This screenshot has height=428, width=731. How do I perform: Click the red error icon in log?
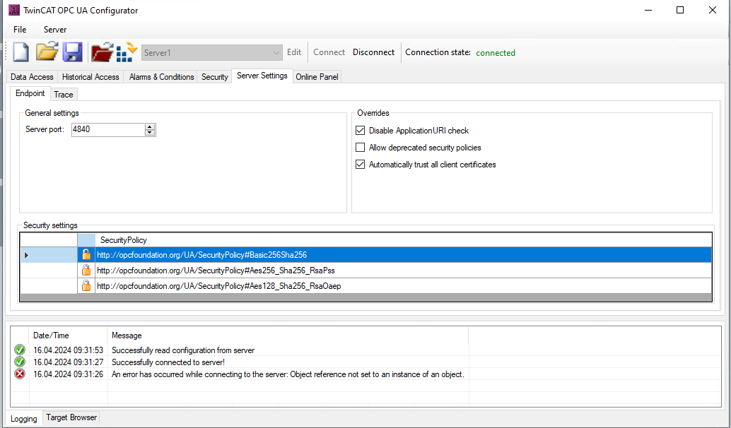click(x=20, y=374)
